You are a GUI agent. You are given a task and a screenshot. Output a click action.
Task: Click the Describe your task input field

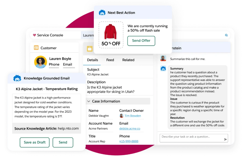(190, 138)
